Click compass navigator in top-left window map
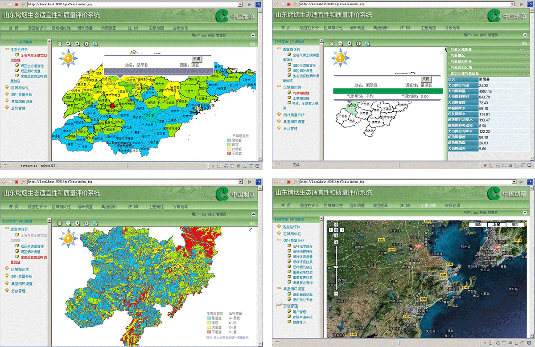The height and width of the screenshot is (347, 535). (x=69, y=58)
